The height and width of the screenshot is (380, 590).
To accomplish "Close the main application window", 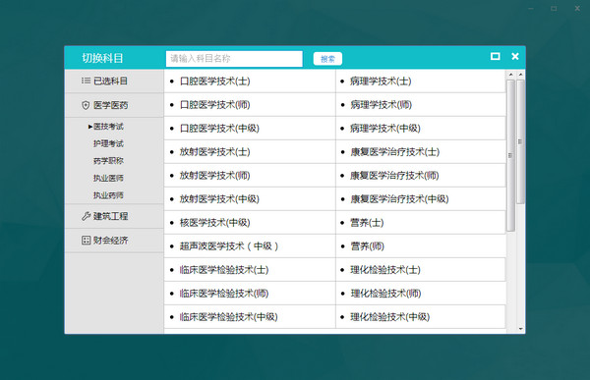I will point(577,8).
